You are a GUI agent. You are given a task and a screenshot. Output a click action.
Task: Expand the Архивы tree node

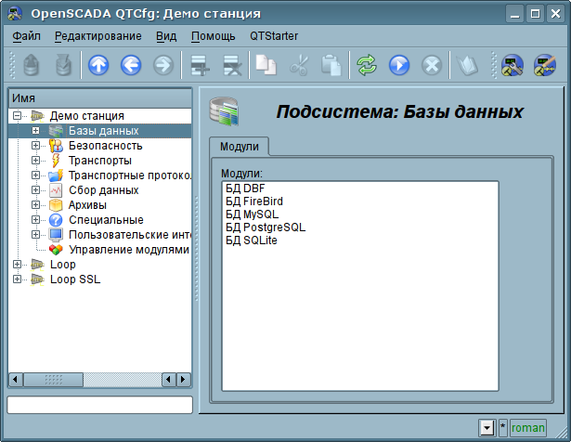point(35,205)
